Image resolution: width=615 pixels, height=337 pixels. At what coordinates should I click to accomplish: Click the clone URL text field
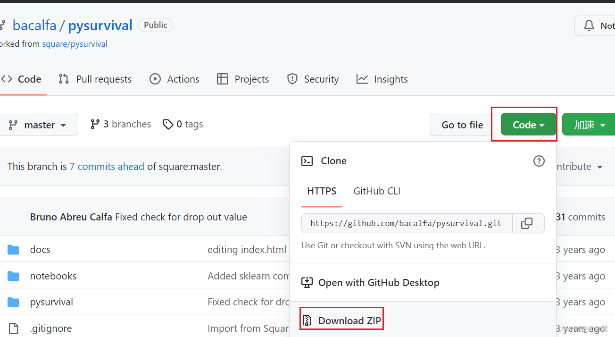(406, 223)
